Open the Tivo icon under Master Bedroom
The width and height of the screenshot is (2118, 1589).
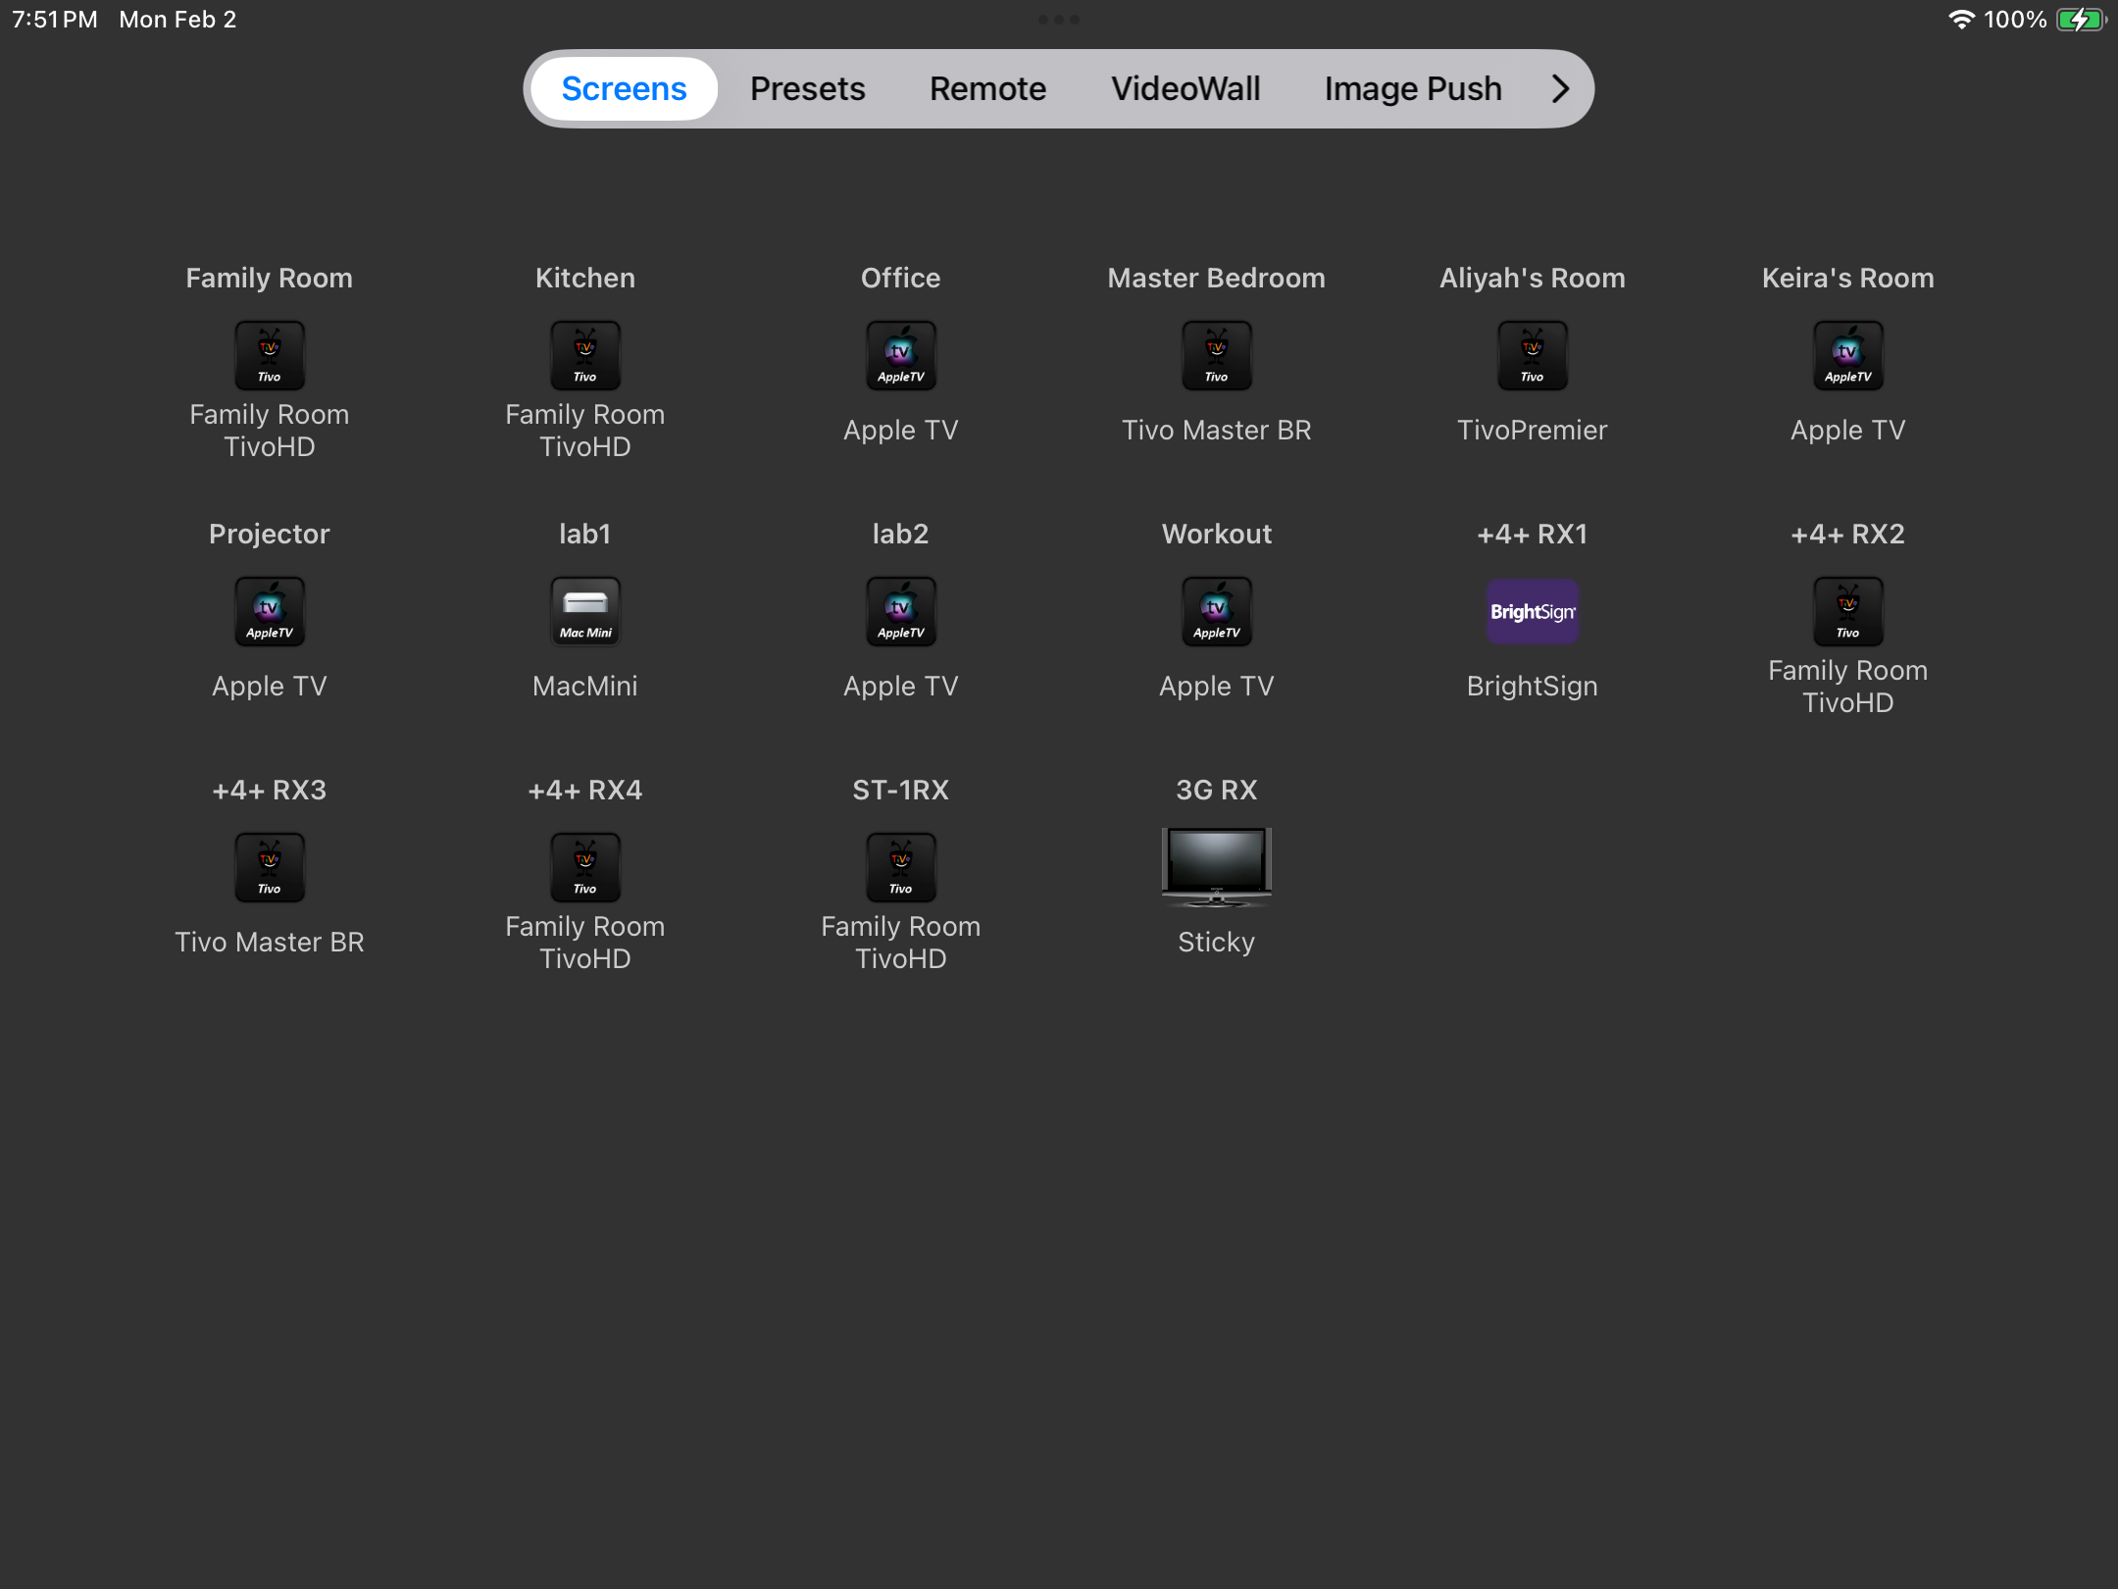(1216, 356)
